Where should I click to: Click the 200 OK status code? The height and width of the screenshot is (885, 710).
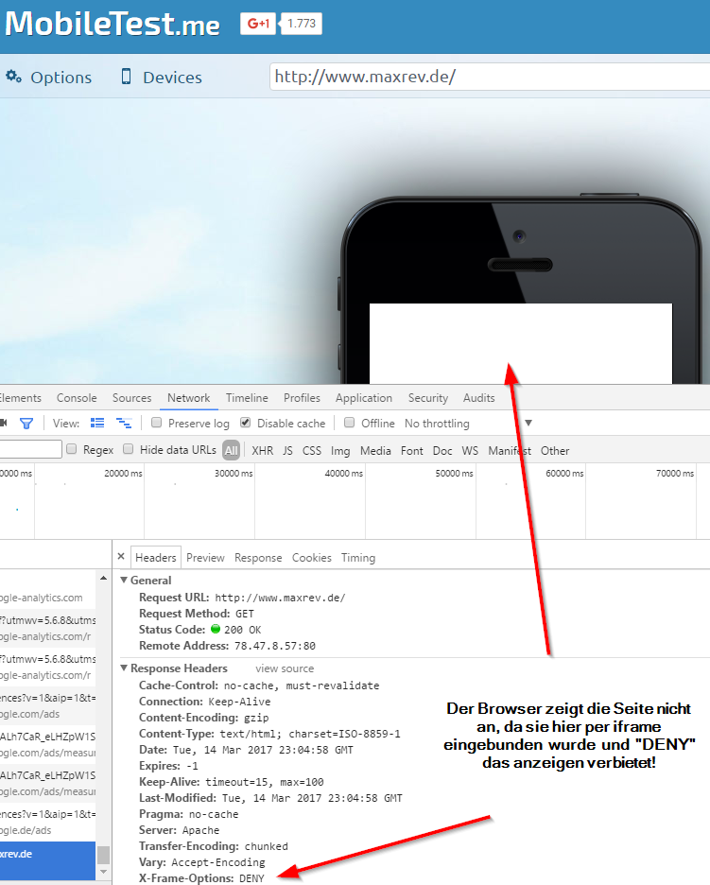(236, 630)
